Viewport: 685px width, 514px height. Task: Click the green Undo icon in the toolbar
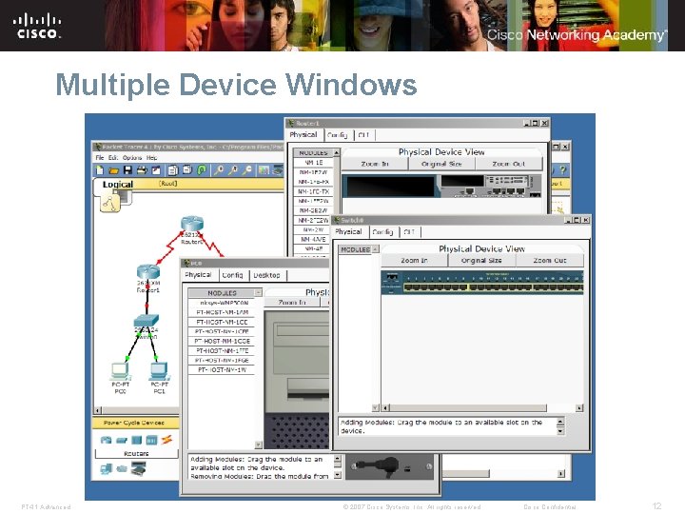click(x=202, y=170)
